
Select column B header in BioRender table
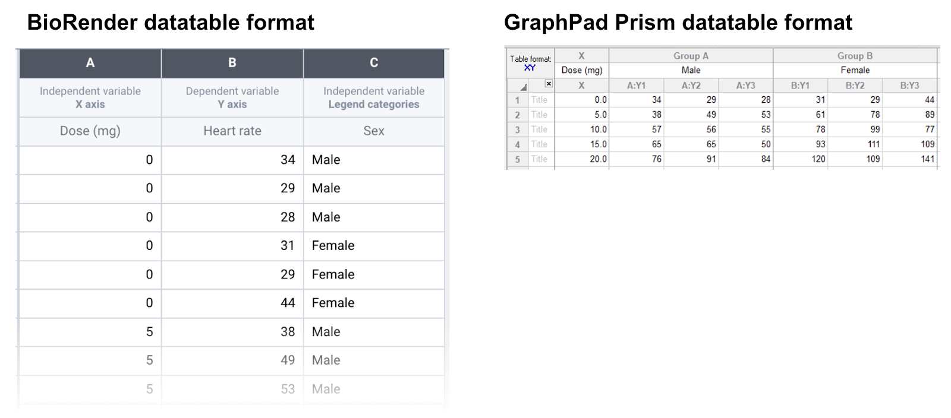(x=232, y=63)
